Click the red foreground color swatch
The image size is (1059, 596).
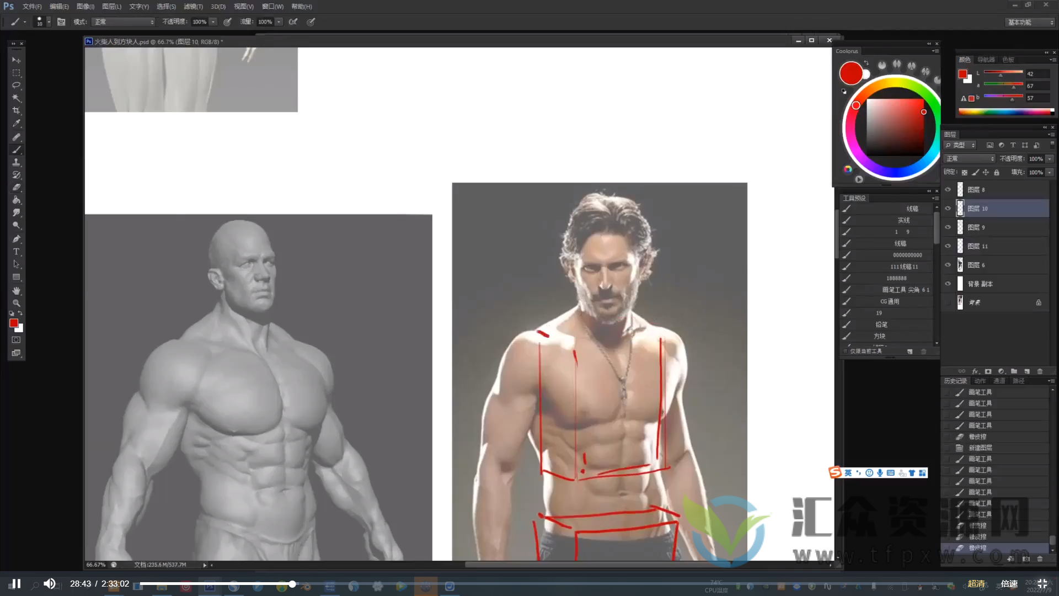point(13,323)
